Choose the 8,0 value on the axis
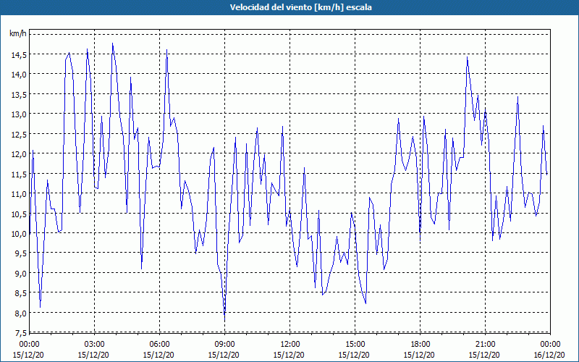Image resolution: width=579 pixels, height=362 pixels. (x=21, y=313)
